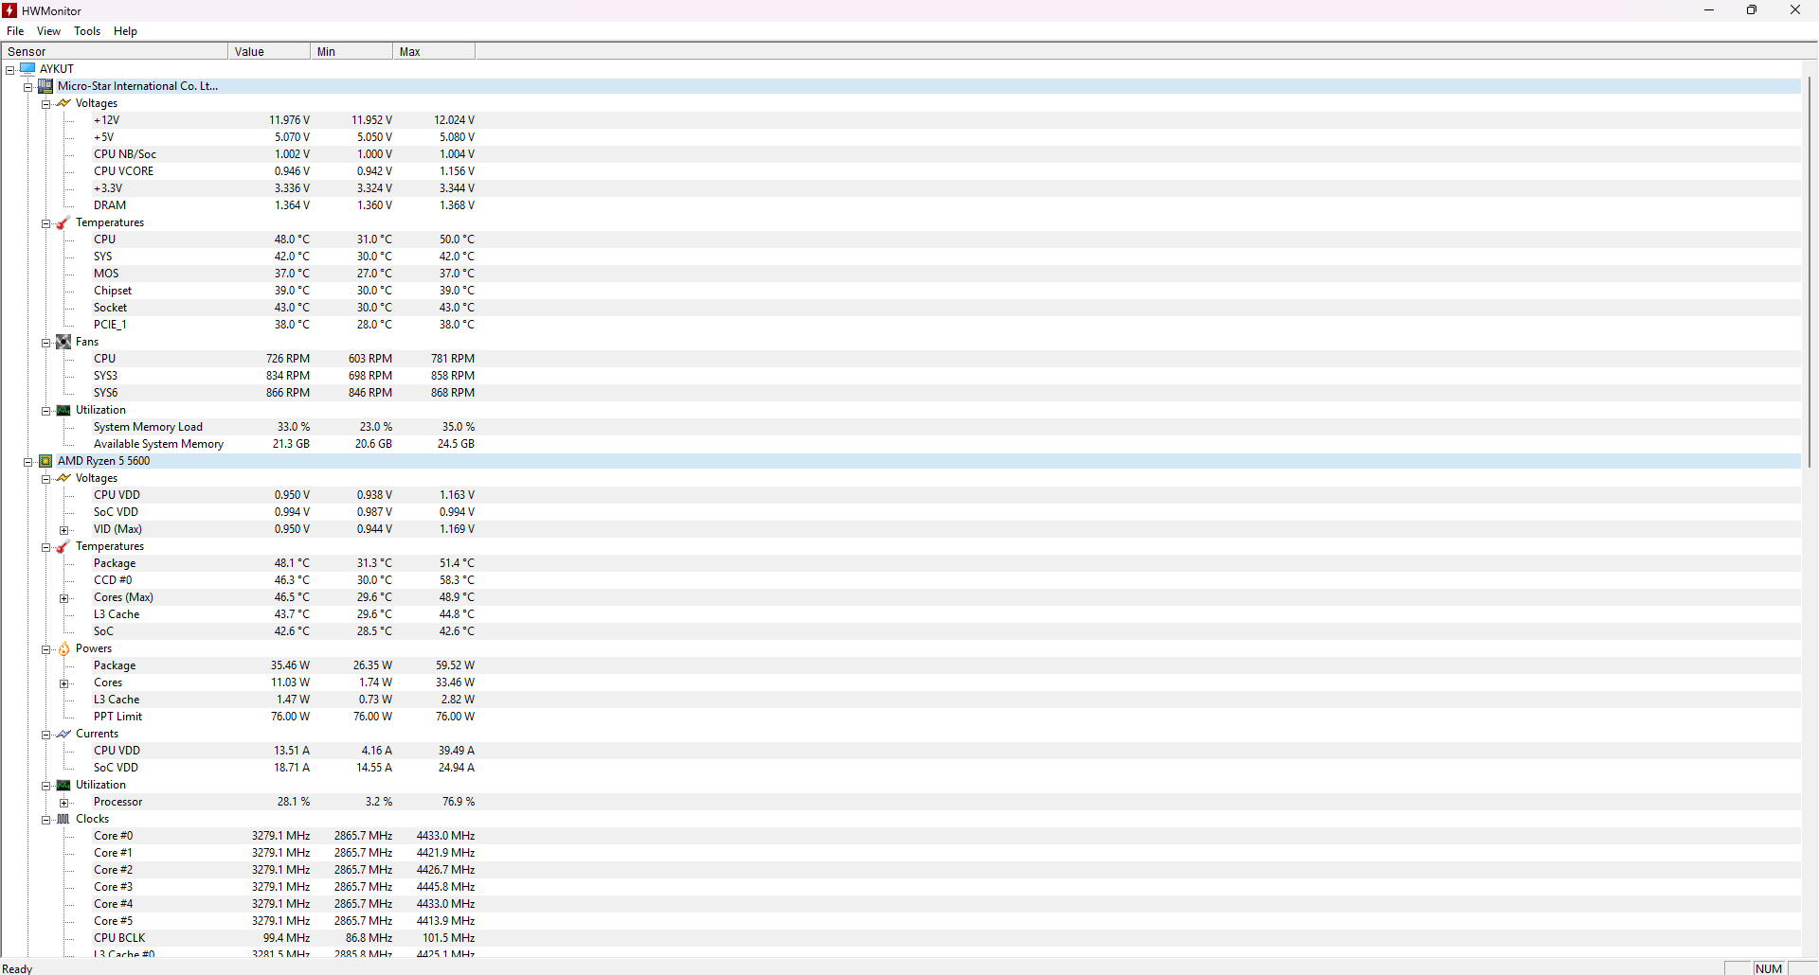
Task: Click the Fans icon
Action: coord(63,342)
